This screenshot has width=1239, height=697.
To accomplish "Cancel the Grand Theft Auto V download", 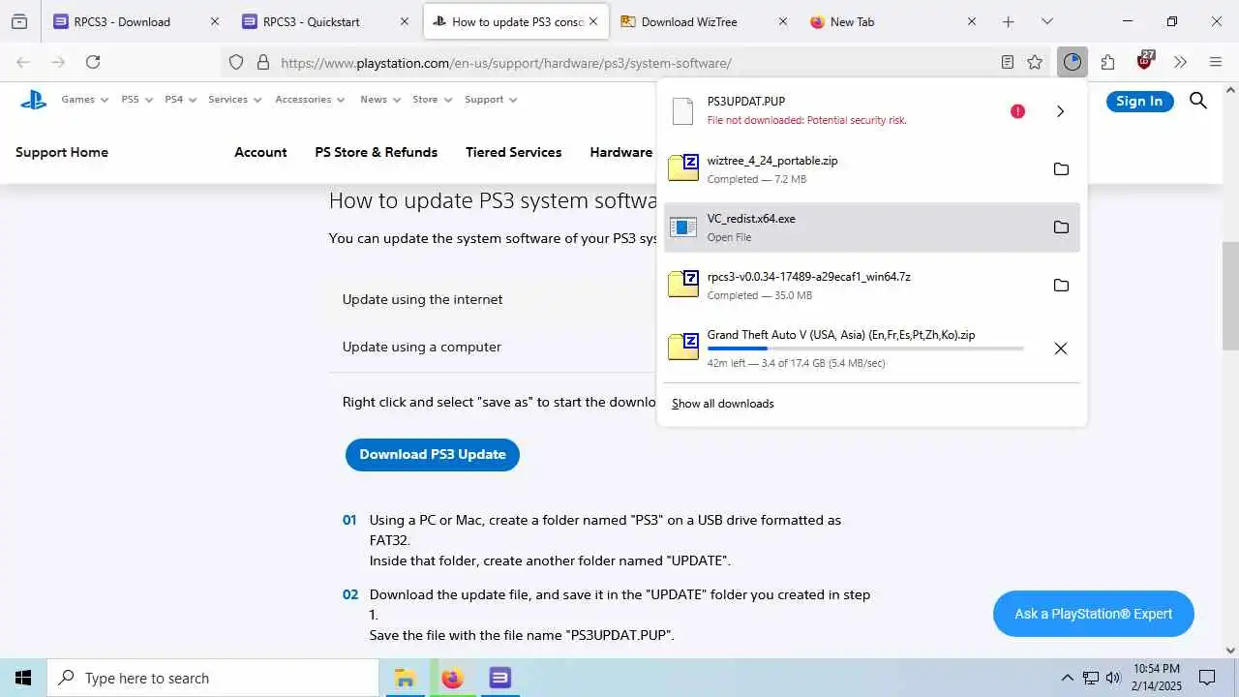I will [x=1061, y=348].
